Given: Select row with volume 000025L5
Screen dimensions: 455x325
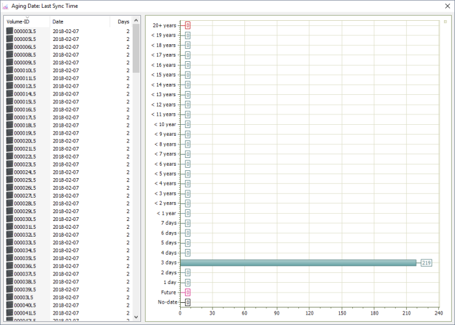Looking at the screenshot, I should click(x=68, y=180).
